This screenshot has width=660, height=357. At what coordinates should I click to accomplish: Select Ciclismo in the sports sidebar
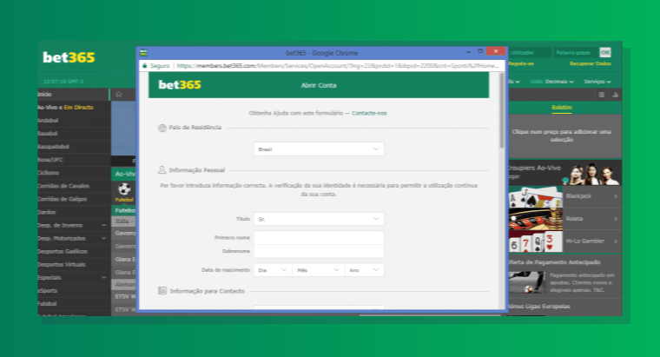[74, 173]
